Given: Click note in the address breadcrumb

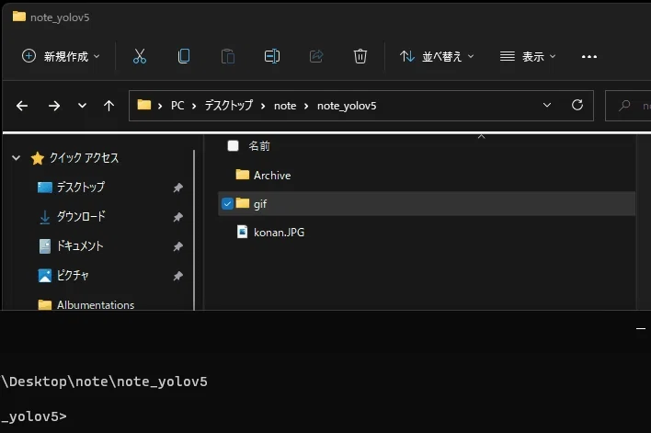Looking at the screenshot, I should [285, 106].
